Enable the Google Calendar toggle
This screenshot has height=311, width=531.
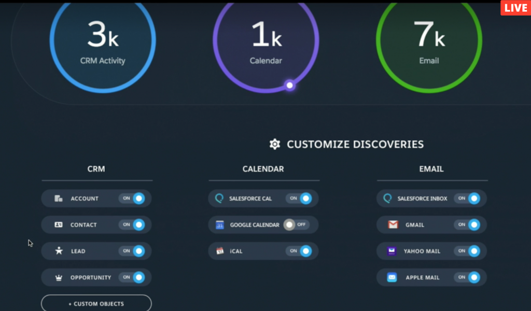296,225
